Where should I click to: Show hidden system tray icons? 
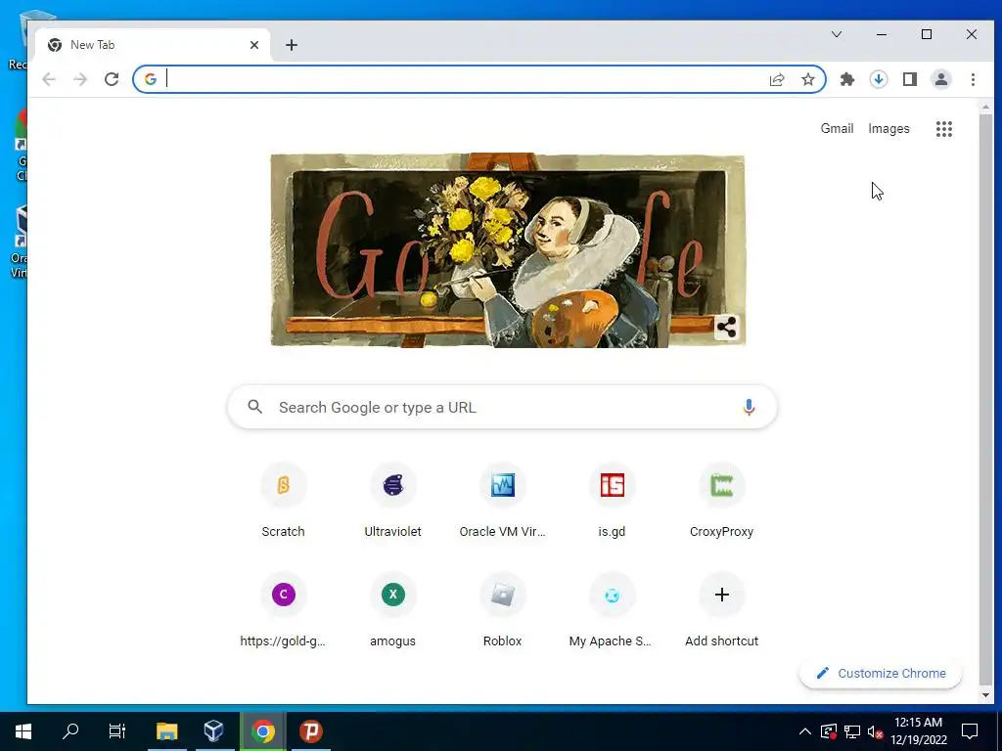point(805,731)
